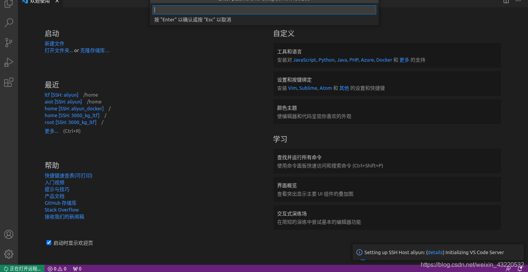Image resolution: width=528 pixels, height=272 pixels.
Task: Open the editor More Actions ellipsis
Action: pyautogui.click(x=519, y=2)
